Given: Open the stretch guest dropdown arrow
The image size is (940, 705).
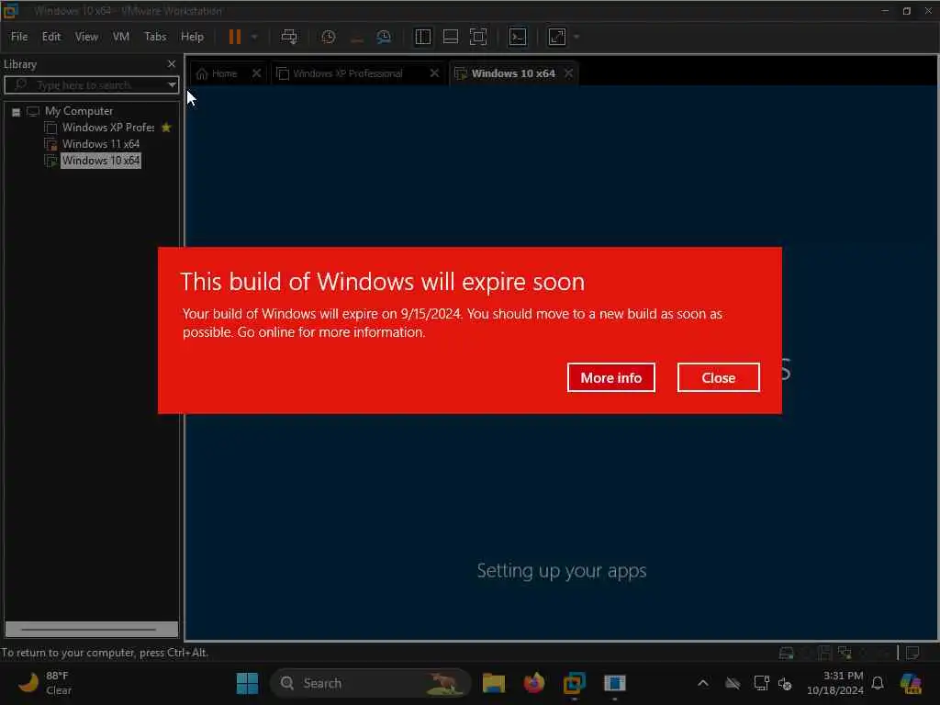Looking at the screenshot, I should [576, 37].
